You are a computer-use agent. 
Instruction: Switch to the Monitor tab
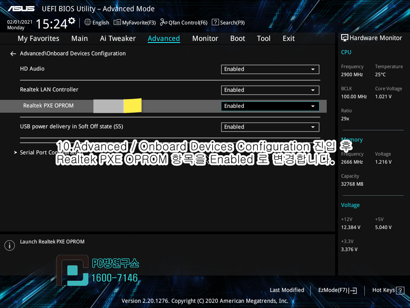pyautogui.click(x=205, y=38)
